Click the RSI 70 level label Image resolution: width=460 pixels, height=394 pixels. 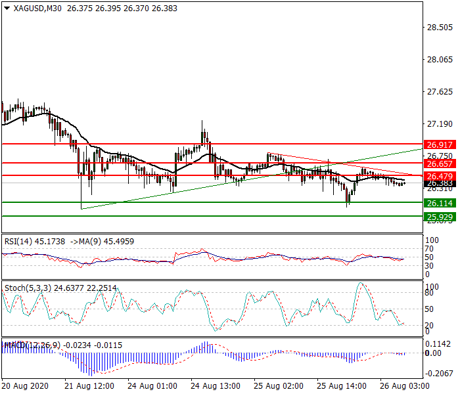(429, 249)
